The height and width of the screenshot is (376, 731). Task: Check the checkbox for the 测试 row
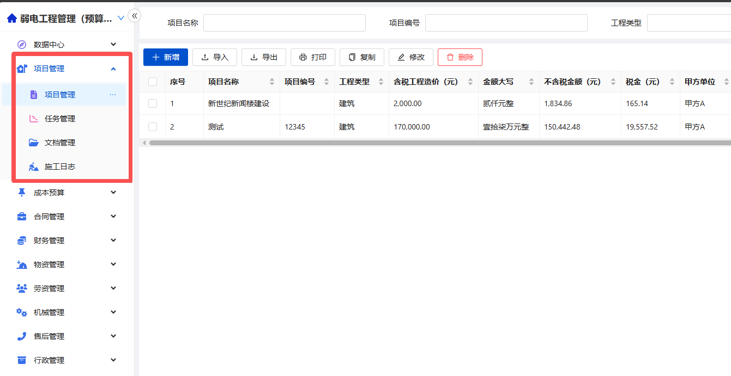153,126
